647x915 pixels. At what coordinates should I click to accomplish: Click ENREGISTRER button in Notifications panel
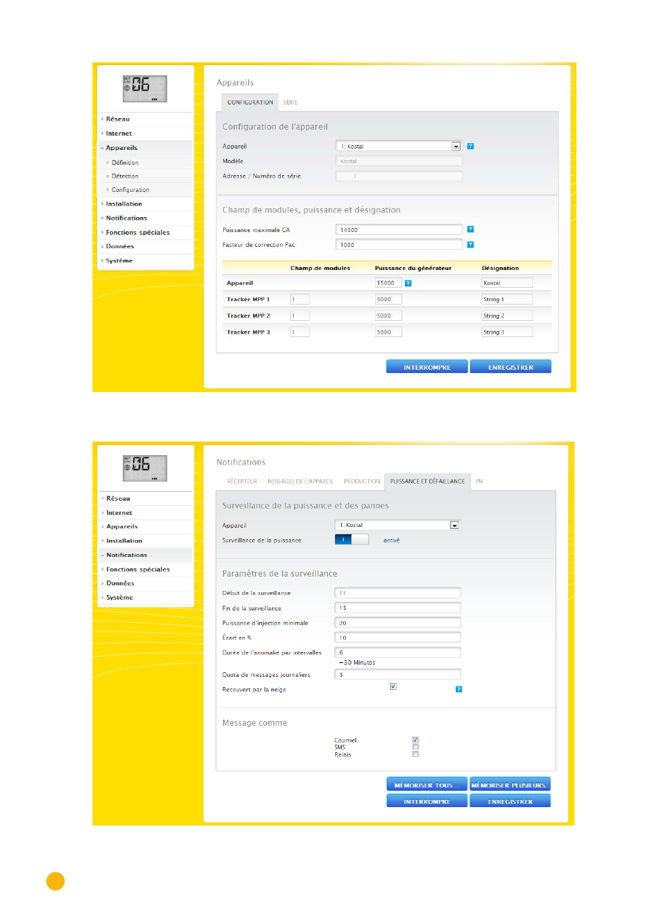pos(509,801)
